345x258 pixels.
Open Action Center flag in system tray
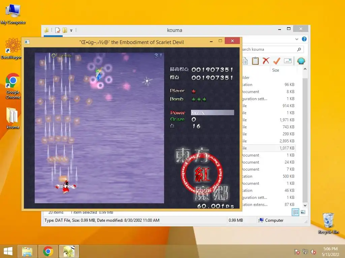tap(297, 252)
